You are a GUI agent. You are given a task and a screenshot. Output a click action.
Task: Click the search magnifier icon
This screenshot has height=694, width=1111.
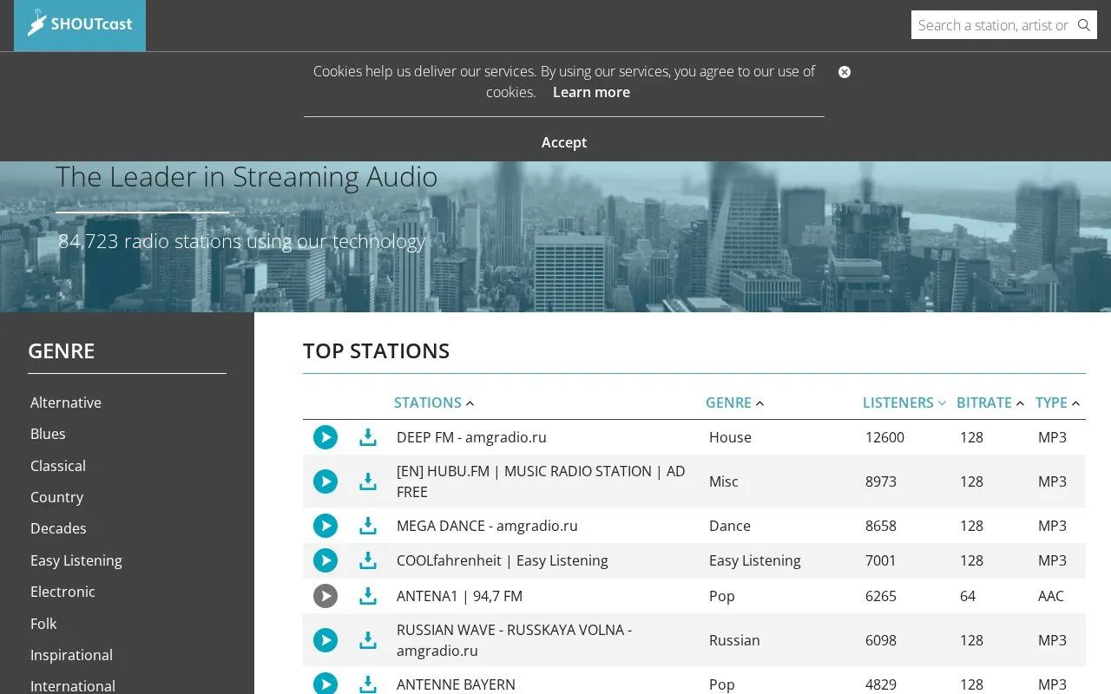(1084, 25)
